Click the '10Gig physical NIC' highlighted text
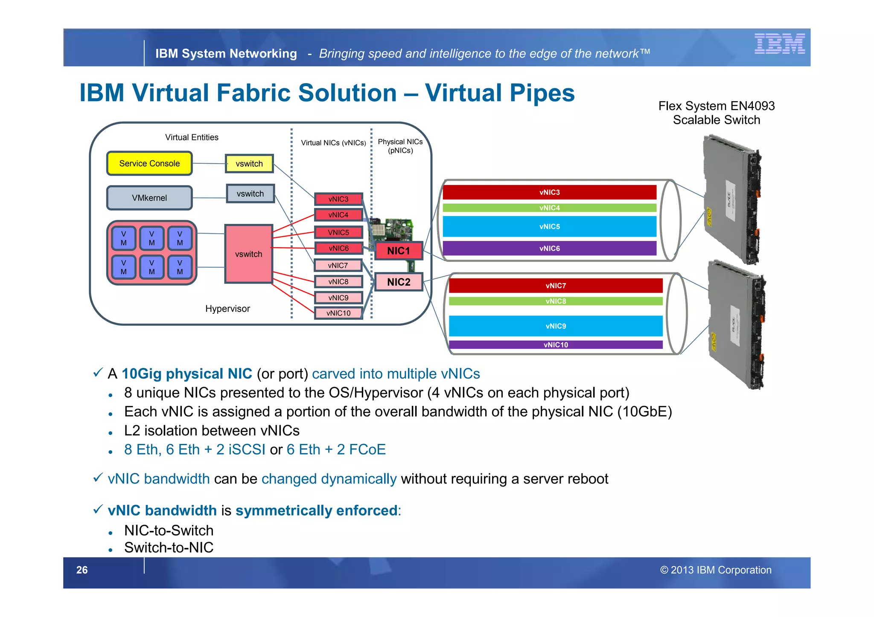The width and height of the screenshot is (874, 617). pyautogui.click(x=187, y=374)
